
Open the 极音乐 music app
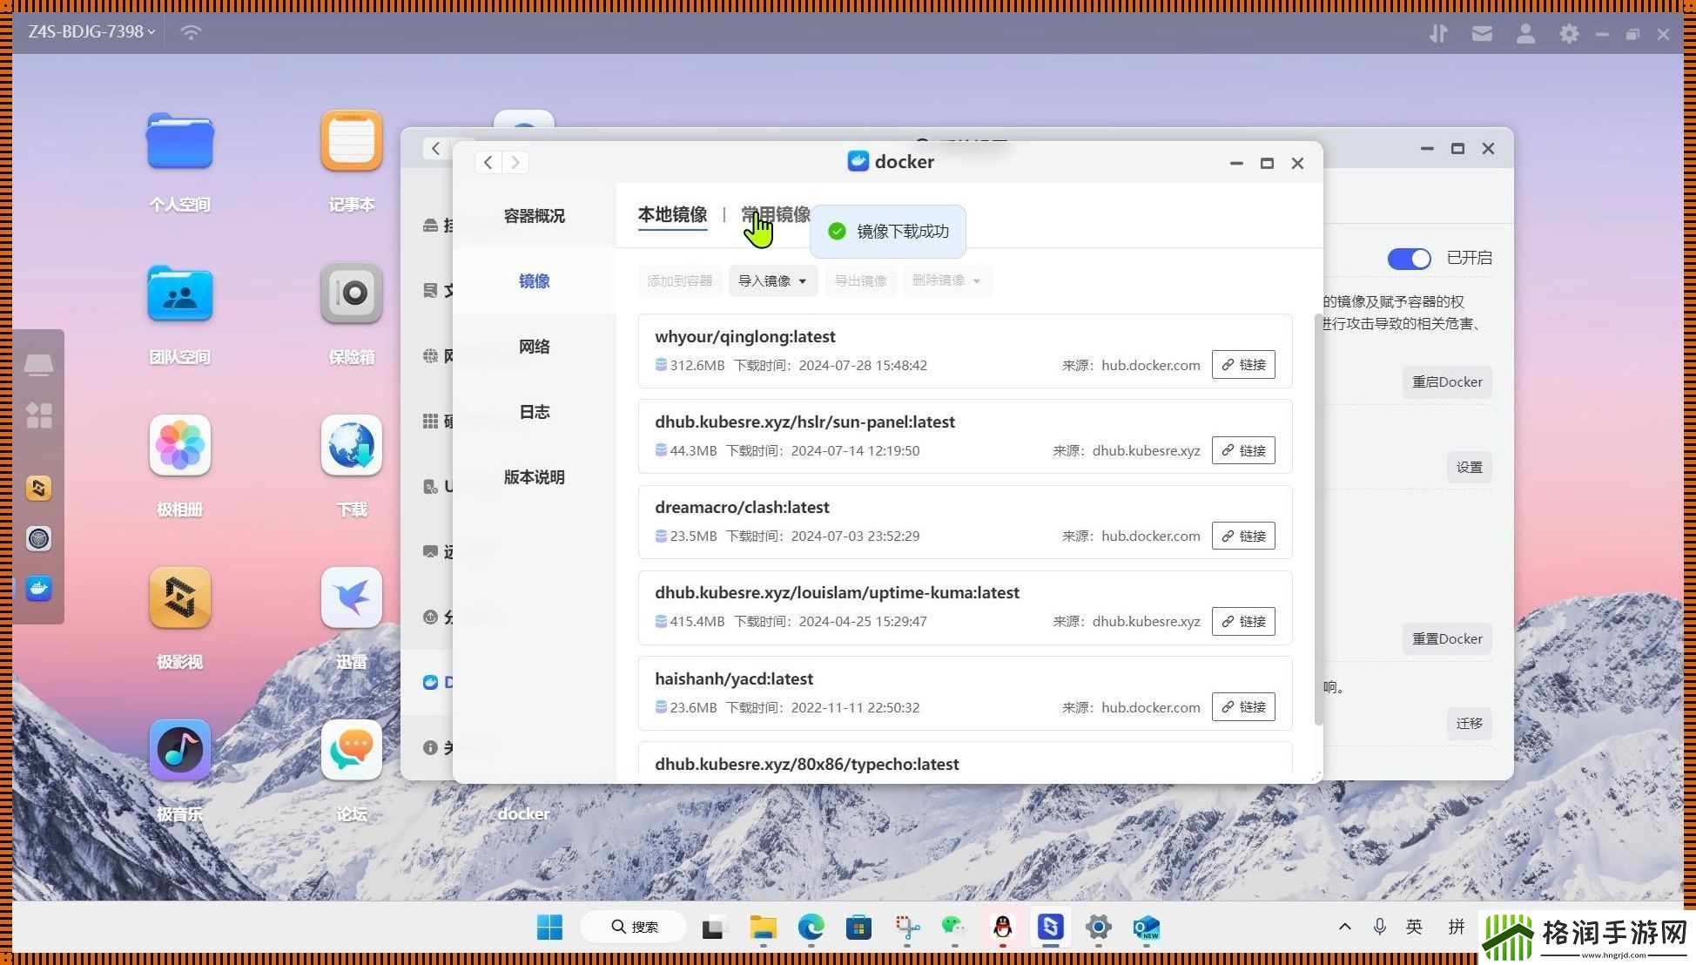point(179,751)
